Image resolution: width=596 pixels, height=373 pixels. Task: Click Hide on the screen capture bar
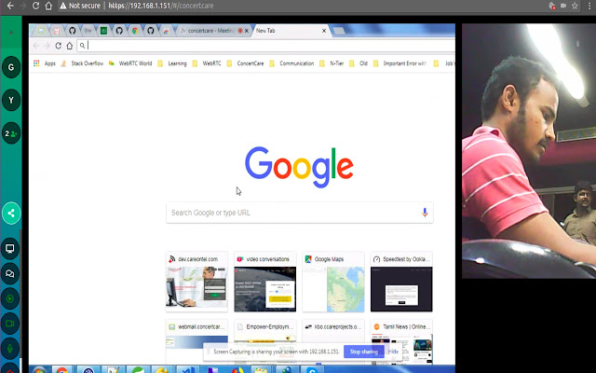coord(393,352)
